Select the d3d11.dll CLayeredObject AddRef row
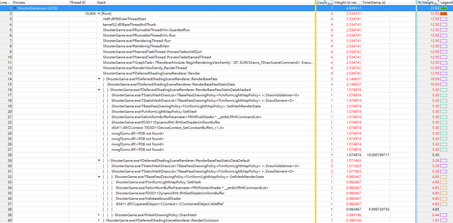 [170, 204]
